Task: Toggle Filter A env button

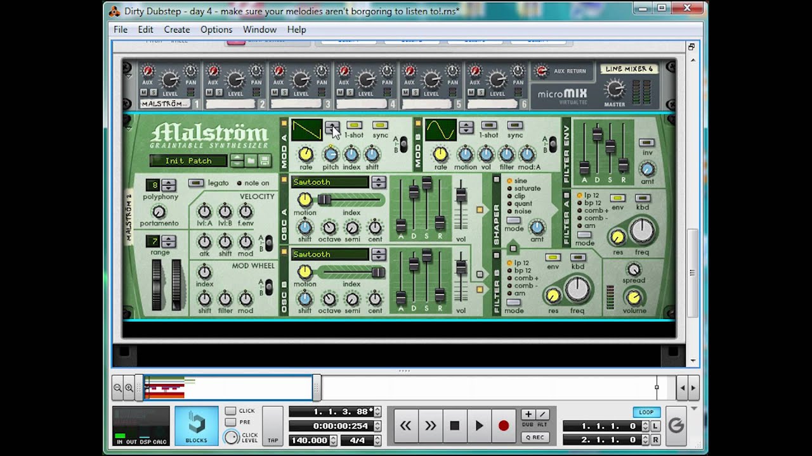Action: pyautogui.click(x=617, y=198)
